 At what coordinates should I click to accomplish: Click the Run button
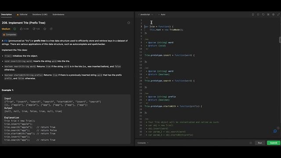tap(260, 143)
